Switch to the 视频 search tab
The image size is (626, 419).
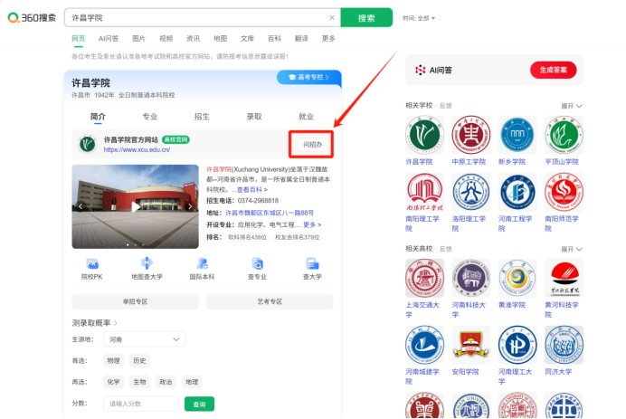pyautogui.click(x=166, y=38)
